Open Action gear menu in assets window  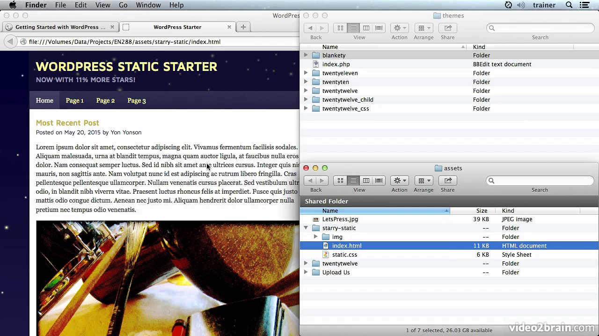(399, 181)
